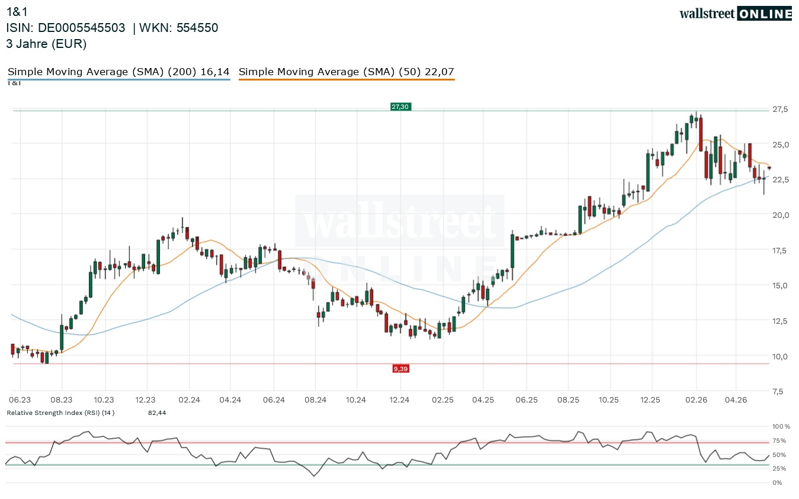Click the red 9,39 low price marker
This screenshot has height=499, width=799.
[x=401, y=369]
